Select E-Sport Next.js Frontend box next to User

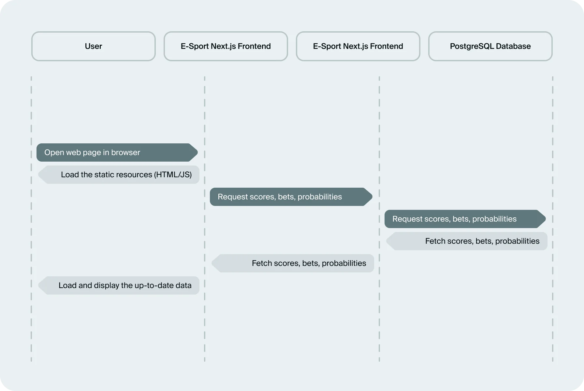coord(226,46)
